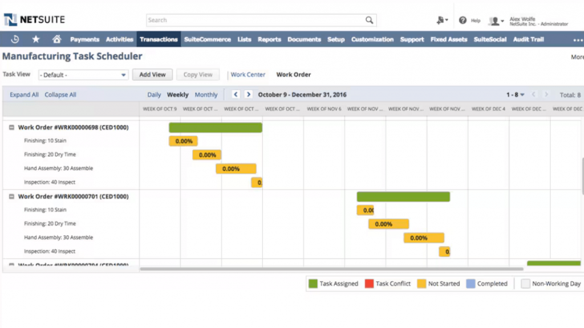Viewport: 584px width, 328px height.
Task: Click the WEEK OF NOV 6 column header
Action: (x=324, y=109)
